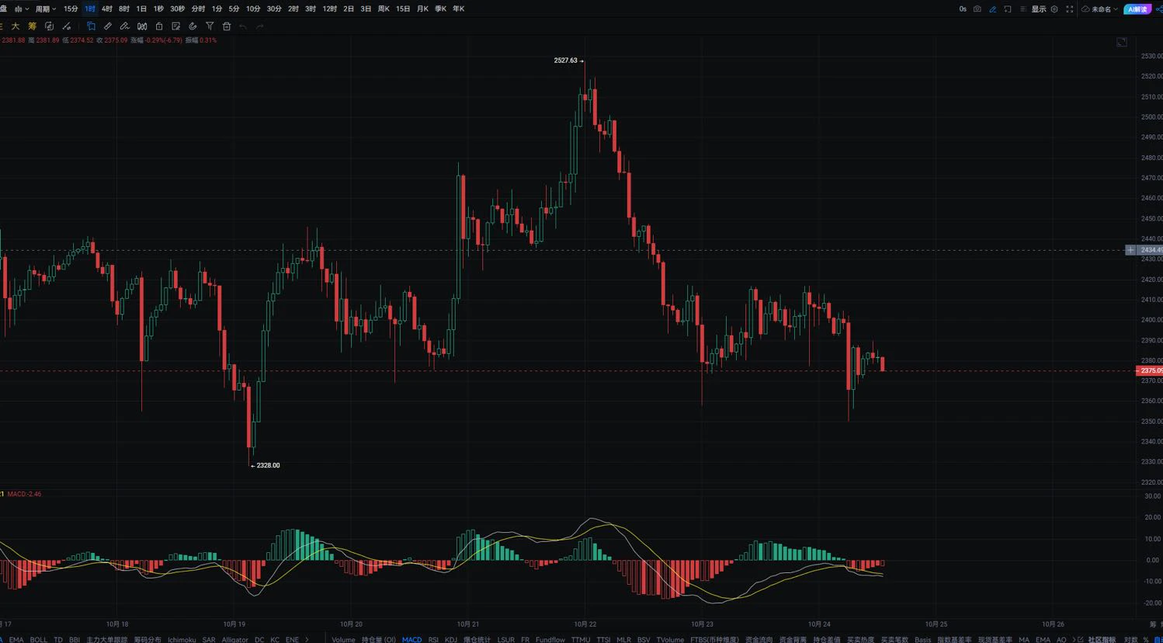Expand the 未命名 layout dropdown
1163x643 pixels.
click(1100, 9)
